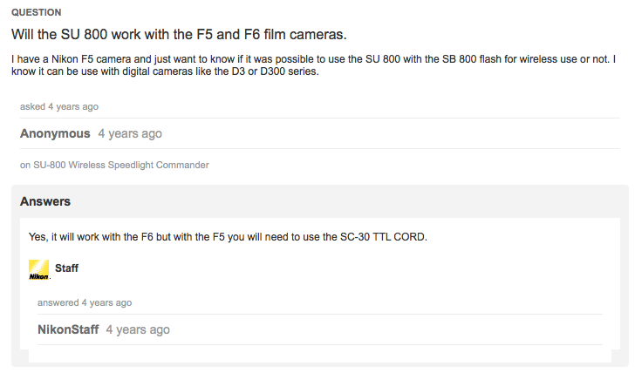Click the 'answered 4 years ago' timestamp
Viewport: 635px width, 373px height.
click(85, 303)
